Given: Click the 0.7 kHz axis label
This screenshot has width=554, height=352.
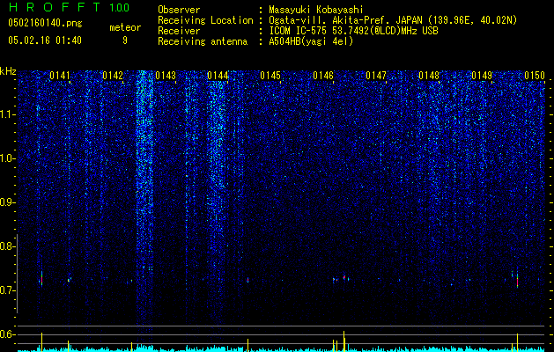Looking at the screenshot, I should click(x=8, y=290).
